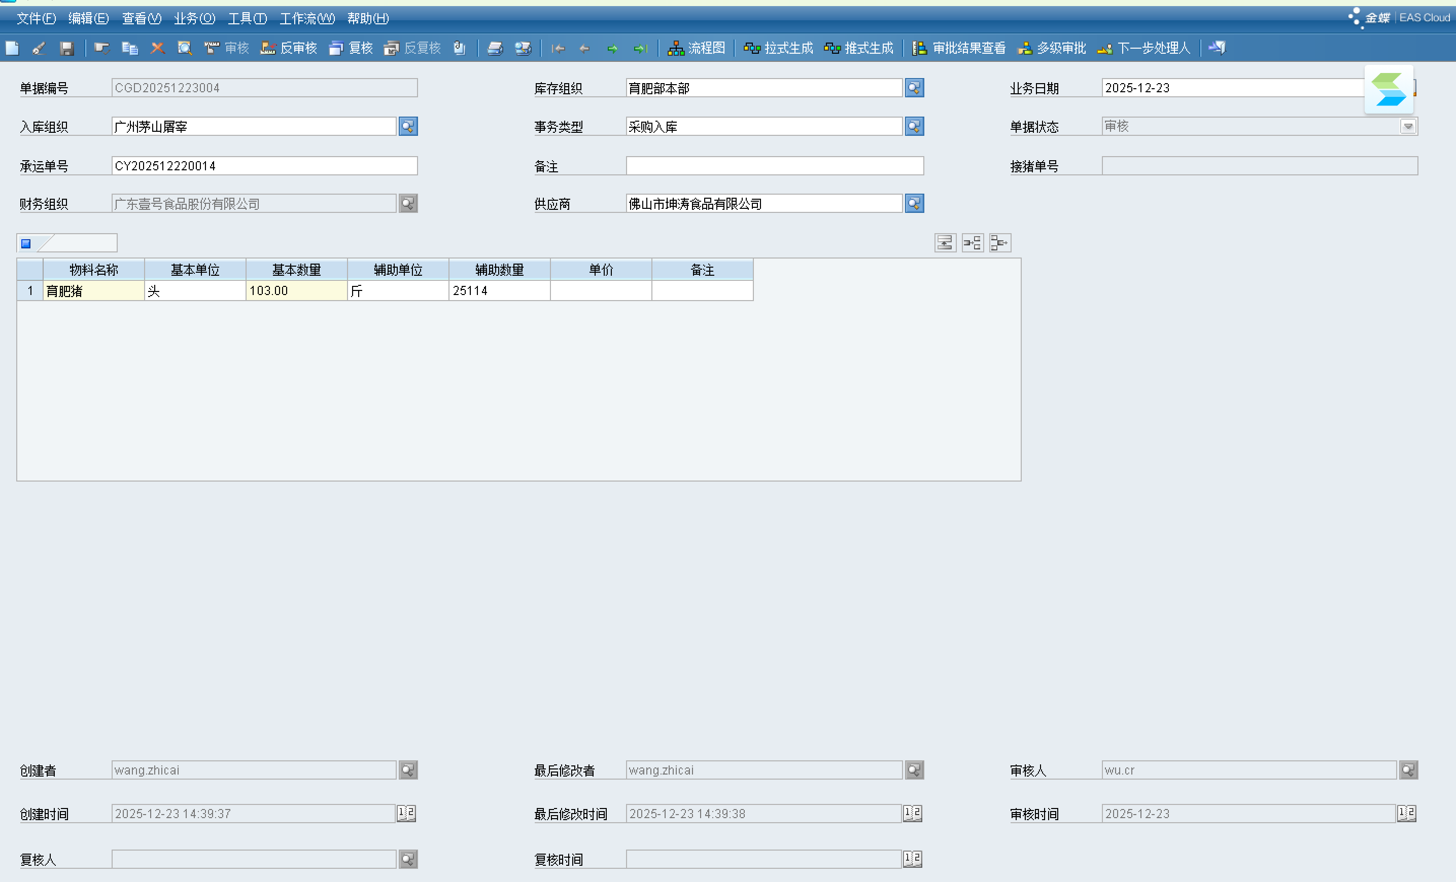The width and height of the screenshot is (1456, 882).
Task: Open lookup for 事务类型 field
Action: point(914,126)
